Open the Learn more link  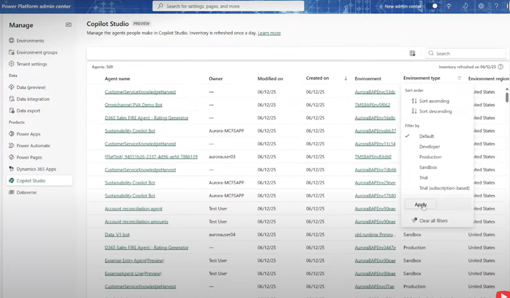[269, 33]
